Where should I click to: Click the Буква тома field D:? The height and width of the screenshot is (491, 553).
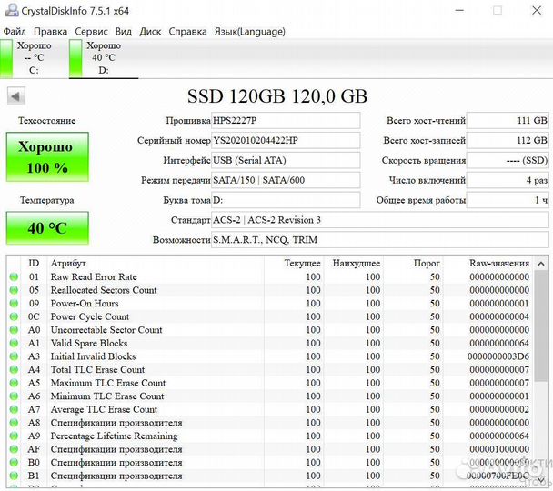pyautogui.click(x=286, y=200)
